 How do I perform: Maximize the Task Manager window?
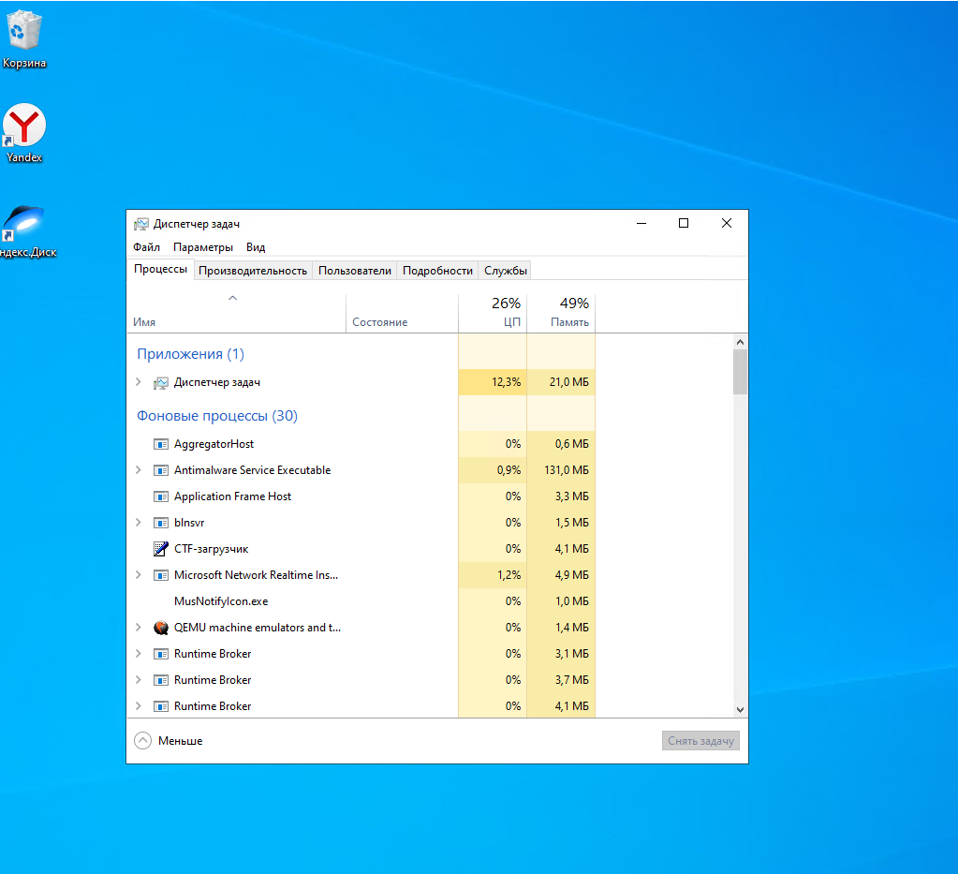(684, 223)
